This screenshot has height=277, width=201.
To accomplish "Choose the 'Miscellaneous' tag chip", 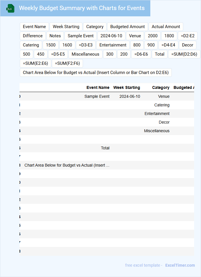I will (85, 54).
